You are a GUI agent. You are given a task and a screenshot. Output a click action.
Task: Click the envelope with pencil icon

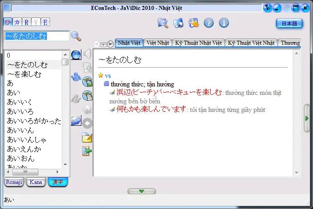pyautogui.click(x=87, y=138)
